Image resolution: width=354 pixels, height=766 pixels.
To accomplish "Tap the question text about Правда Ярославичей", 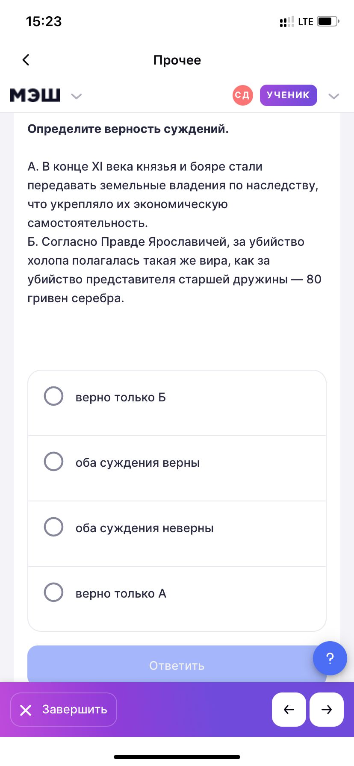I will coord(174,270).
